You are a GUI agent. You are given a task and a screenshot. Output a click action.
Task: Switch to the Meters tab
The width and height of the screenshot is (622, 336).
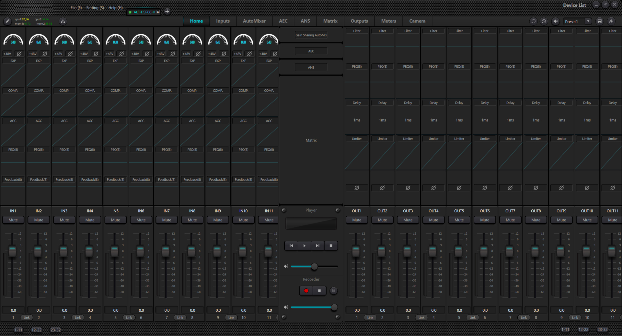coord(389,21)
